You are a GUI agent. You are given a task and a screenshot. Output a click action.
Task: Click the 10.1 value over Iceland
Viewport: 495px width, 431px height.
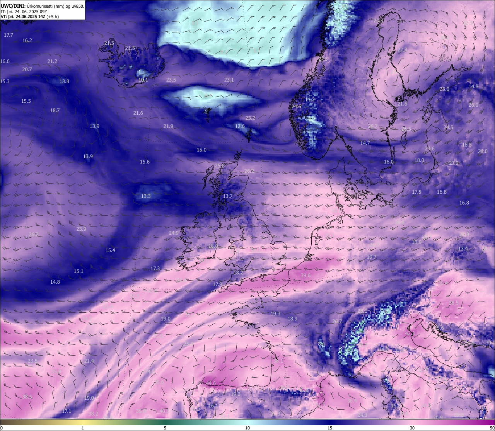tap(143, 80)
